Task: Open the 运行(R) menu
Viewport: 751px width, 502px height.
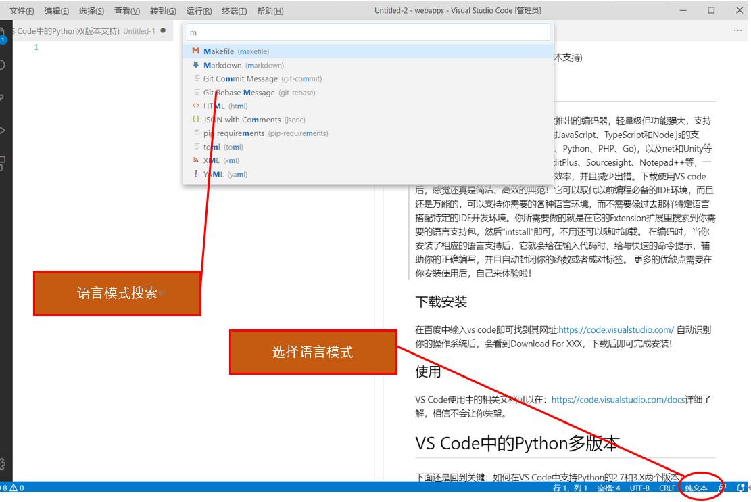Action: click(x=199, y=11)
